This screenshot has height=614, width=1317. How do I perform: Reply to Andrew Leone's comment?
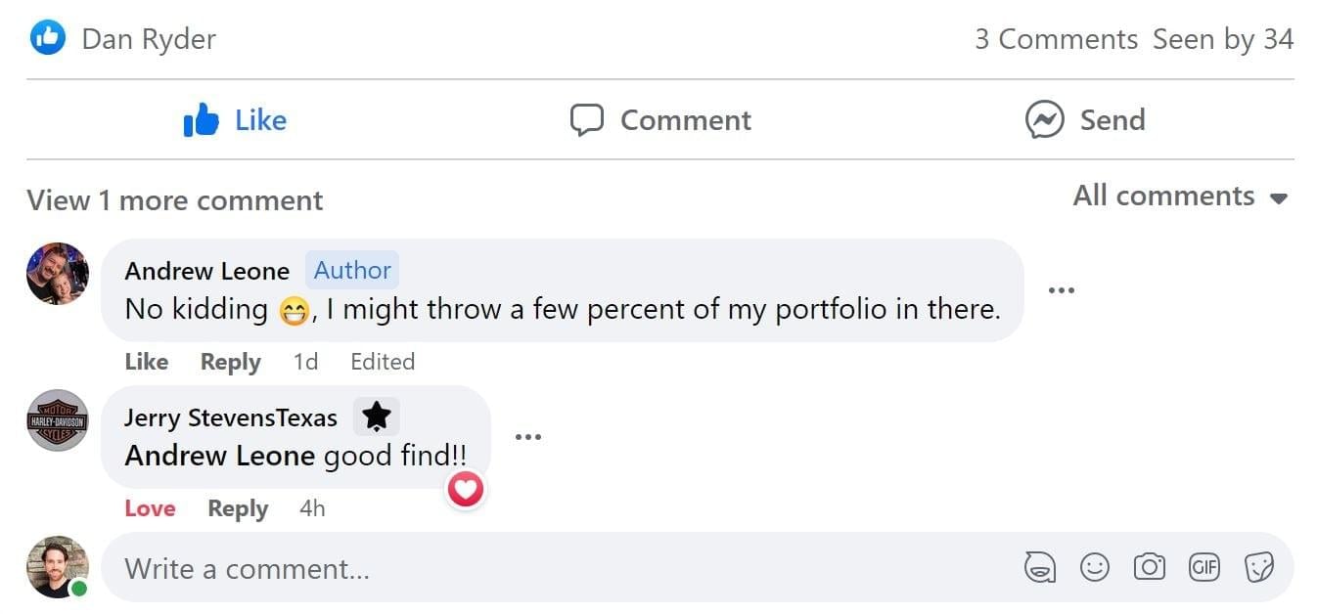point(231,362)
